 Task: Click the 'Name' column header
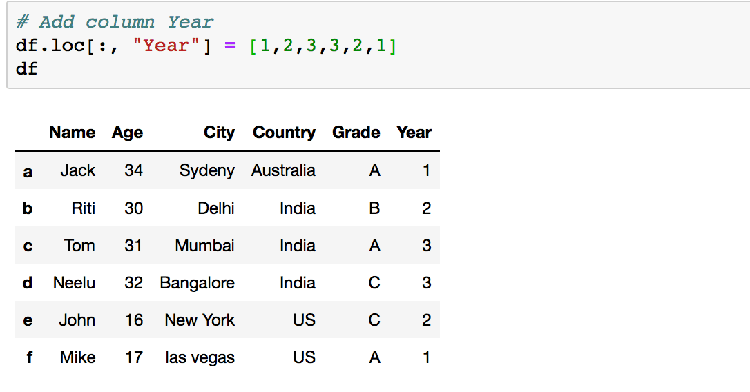point(73,133)
